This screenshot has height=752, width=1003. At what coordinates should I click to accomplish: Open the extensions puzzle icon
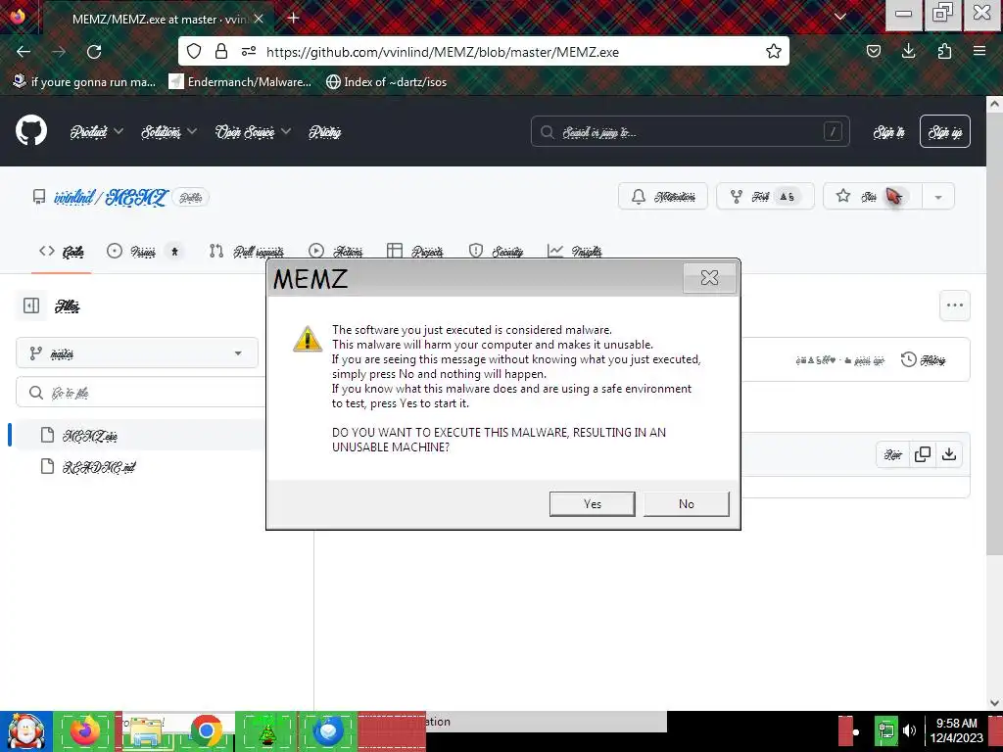(944, 51)
